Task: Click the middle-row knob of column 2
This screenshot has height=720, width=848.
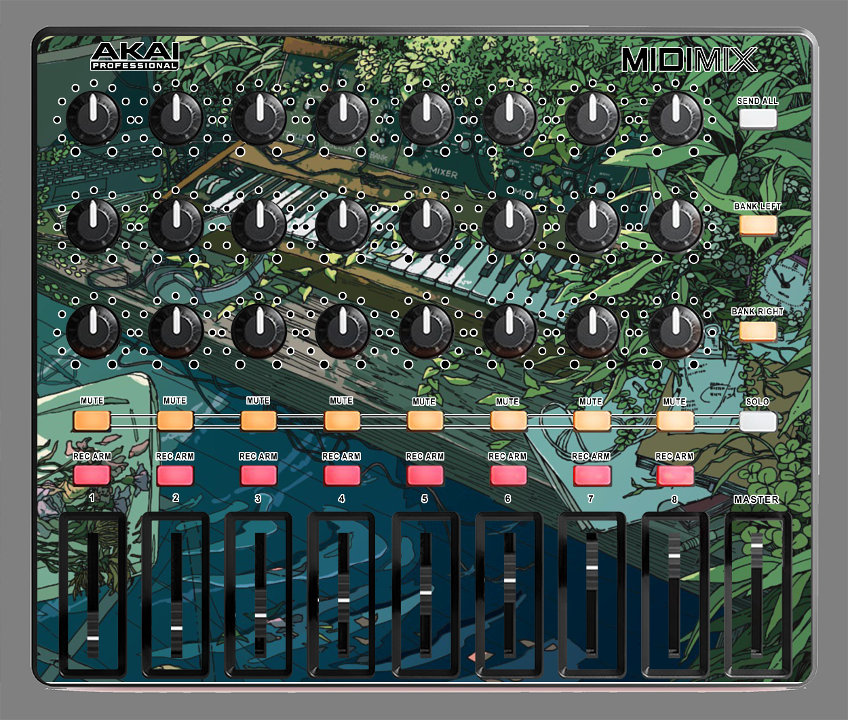Action: tap(176, 225)
